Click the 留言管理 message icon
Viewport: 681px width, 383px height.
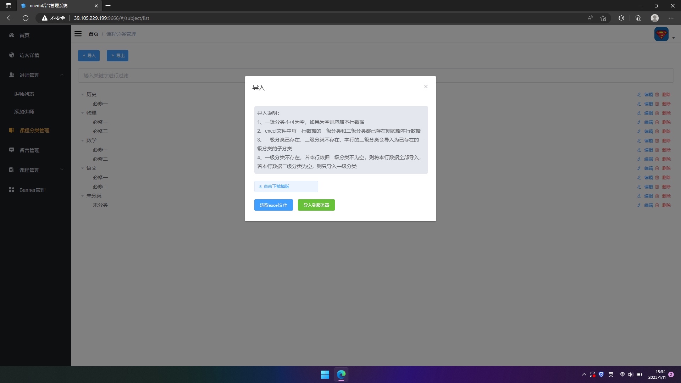point(12,150)
